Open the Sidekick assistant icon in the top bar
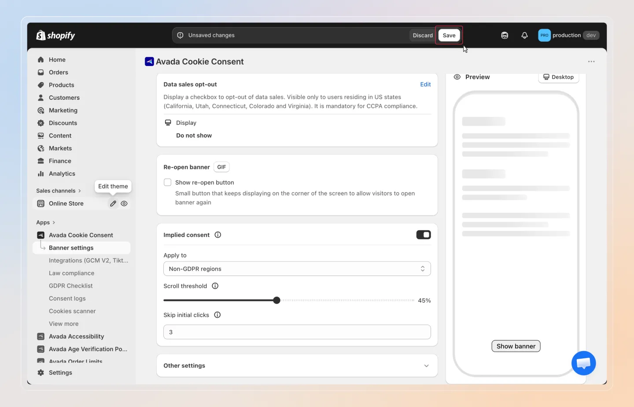This screenshot has height=407, width=634. 505,35
